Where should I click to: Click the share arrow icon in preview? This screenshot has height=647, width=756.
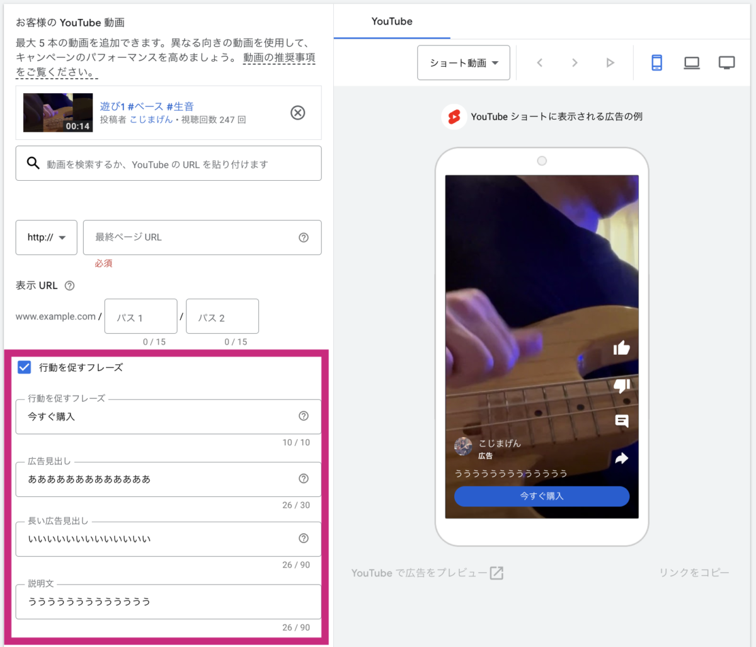(x=622, y=458)
